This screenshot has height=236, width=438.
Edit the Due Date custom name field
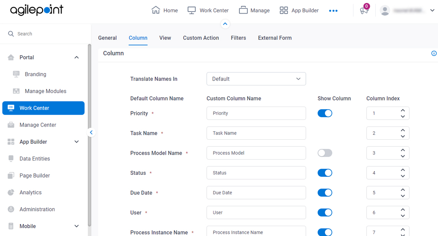point(256,193)
